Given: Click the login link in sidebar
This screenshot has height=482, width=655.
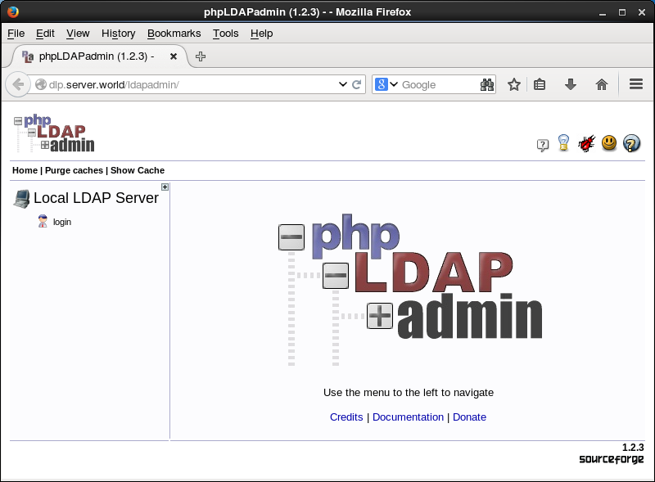Looking at the screenshot, I should coord(61,222).
